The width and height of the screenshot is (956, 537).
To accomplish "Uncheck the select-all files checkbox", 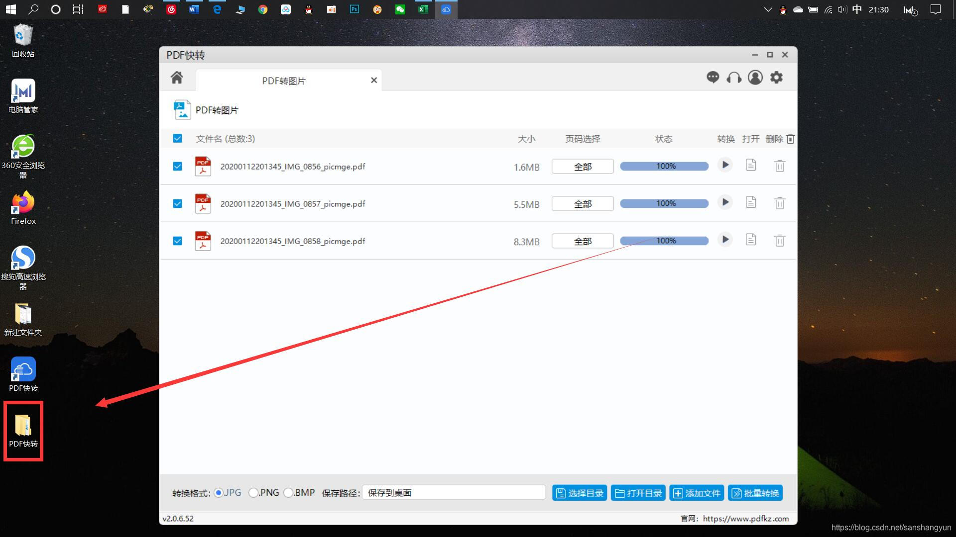I will click(177, 139).
